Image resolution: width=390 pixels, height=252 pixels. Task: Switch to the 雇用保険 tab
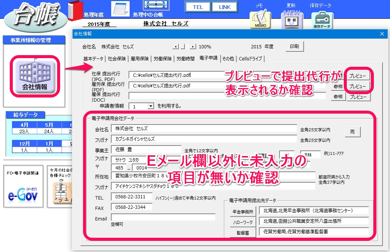[x=139, y=59]
